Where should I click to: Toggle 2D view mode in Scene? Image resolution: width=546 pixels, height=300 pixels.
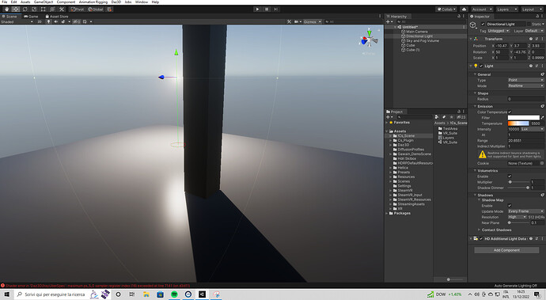(40, 21)
